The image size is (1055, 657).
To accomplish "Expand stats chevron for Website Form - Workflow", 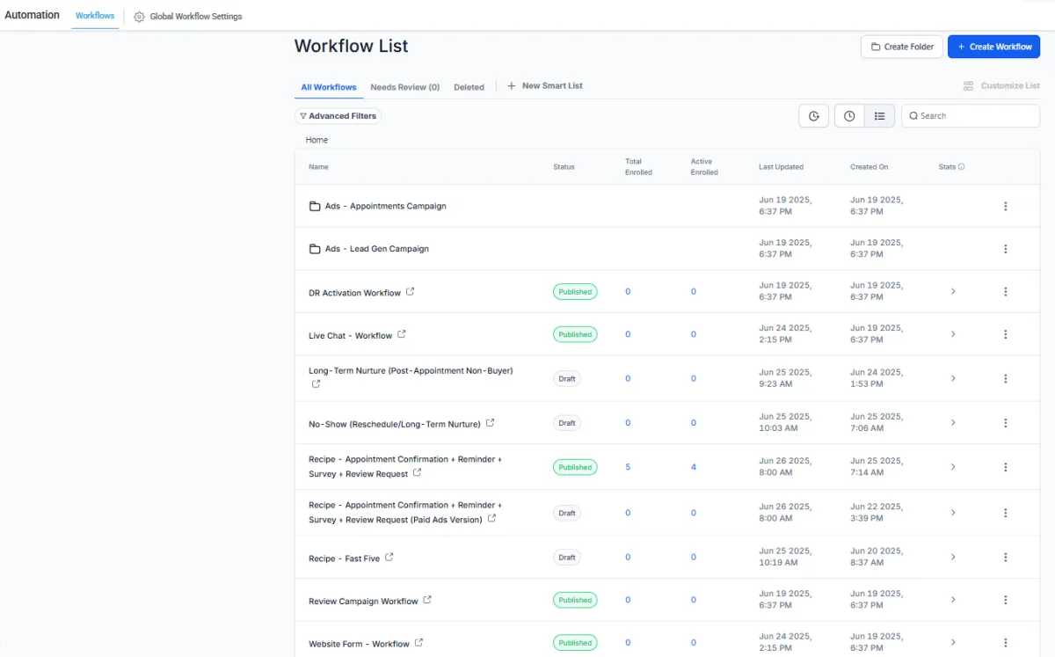I will (x=953, y=643).
